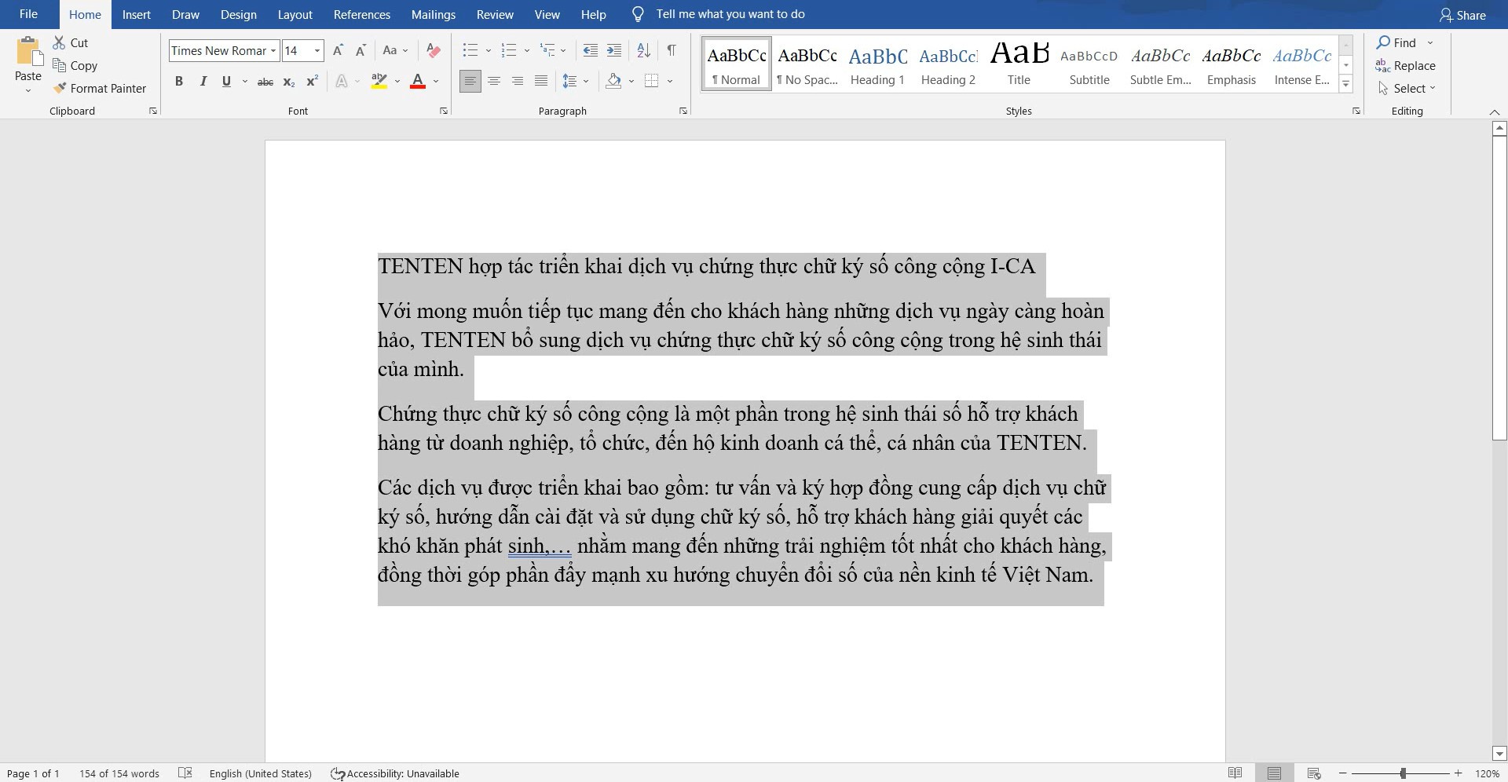
Task: Click the numbered list icon
Action: (509, 51)
